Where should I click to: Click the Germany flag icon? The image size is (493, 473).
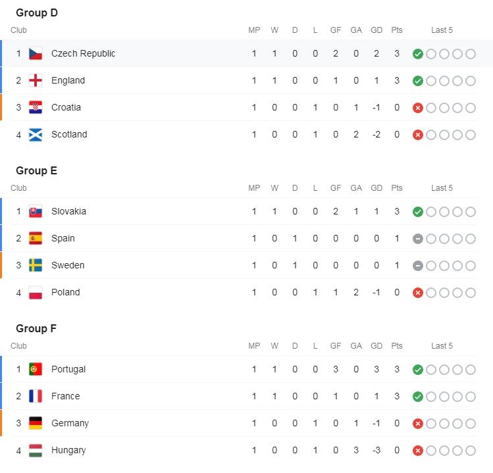pos(36,423)
